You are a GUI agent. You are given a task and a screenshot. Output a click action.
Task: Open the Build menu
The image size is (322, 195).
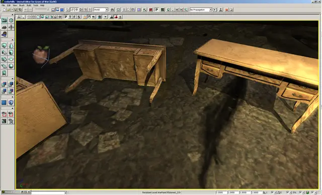coord(29,6)
